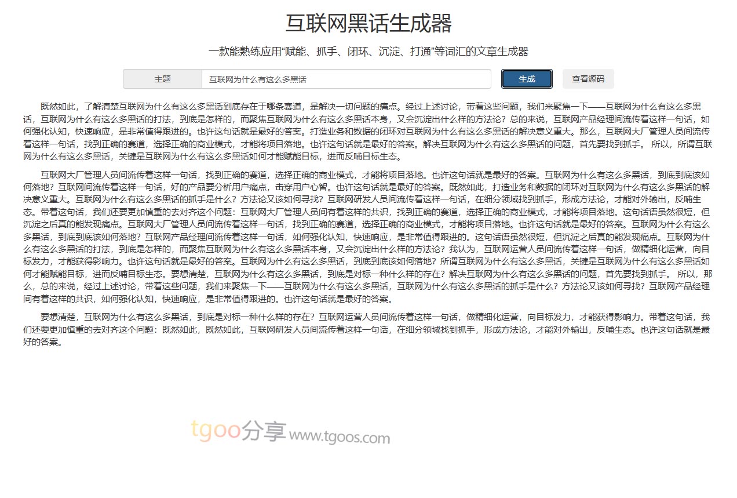
Task: Click the line starting 决意义重大 in second paragraph
Action: coord(348,199)
